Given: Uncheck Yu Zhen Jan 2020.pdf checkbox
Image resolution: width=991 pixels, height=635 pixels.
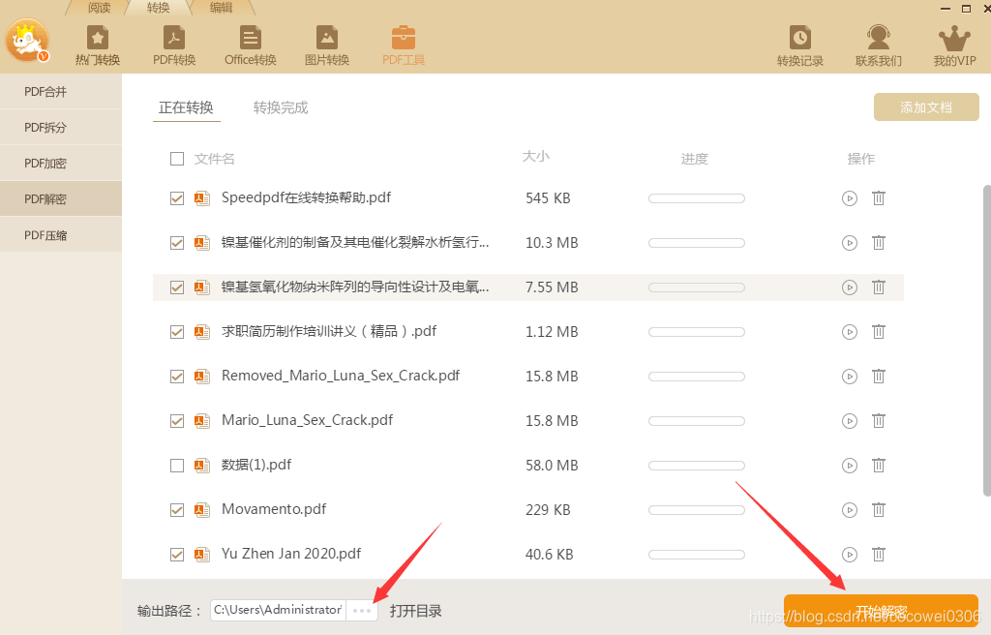Looking at the screenshot, I should coord(177,555).
